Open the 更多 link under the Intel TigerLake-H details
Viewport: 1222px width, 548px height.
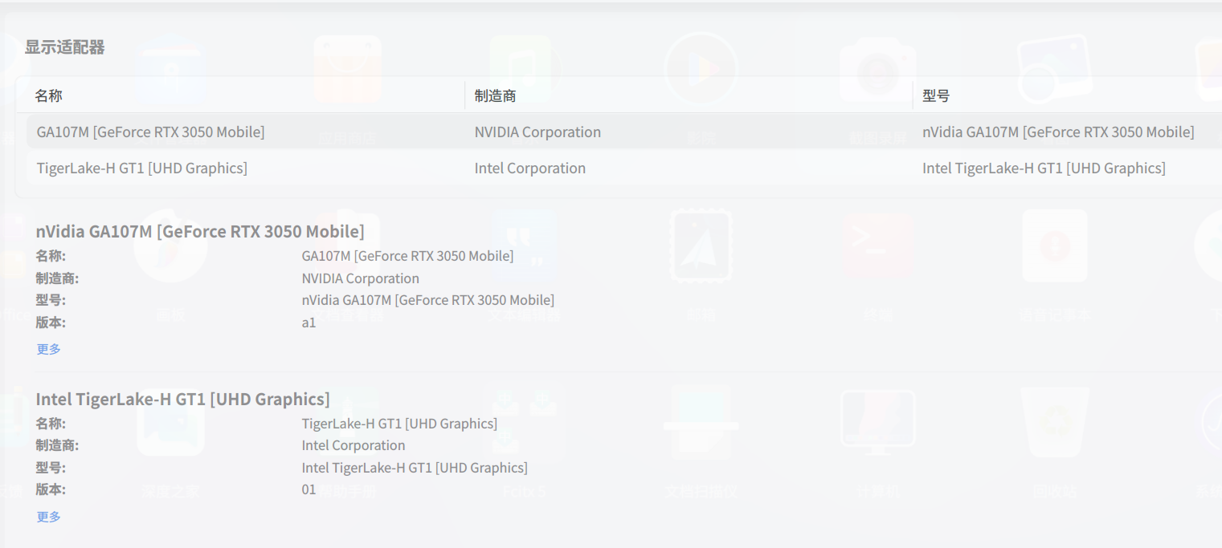(x=49, y=517)
